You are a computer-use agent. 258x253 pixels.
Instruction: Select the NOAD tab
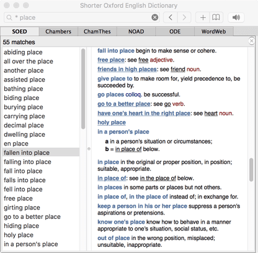point(136,32)
